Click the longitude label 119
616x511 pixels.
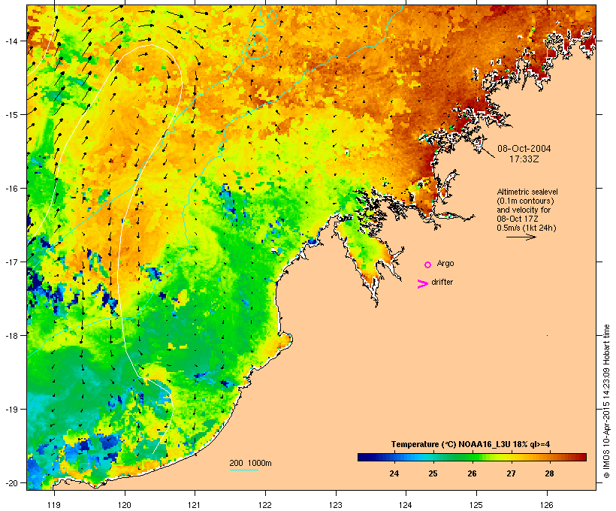[x=54, y=505]
